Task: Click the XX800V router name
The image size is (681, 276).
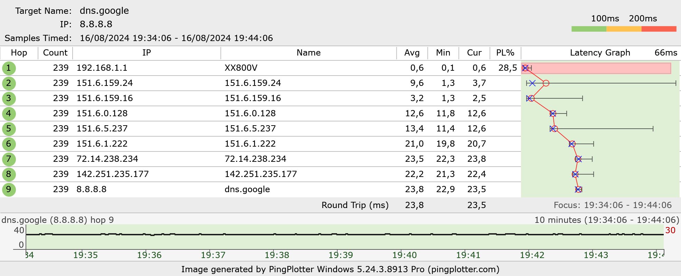Action: (241, 68)
